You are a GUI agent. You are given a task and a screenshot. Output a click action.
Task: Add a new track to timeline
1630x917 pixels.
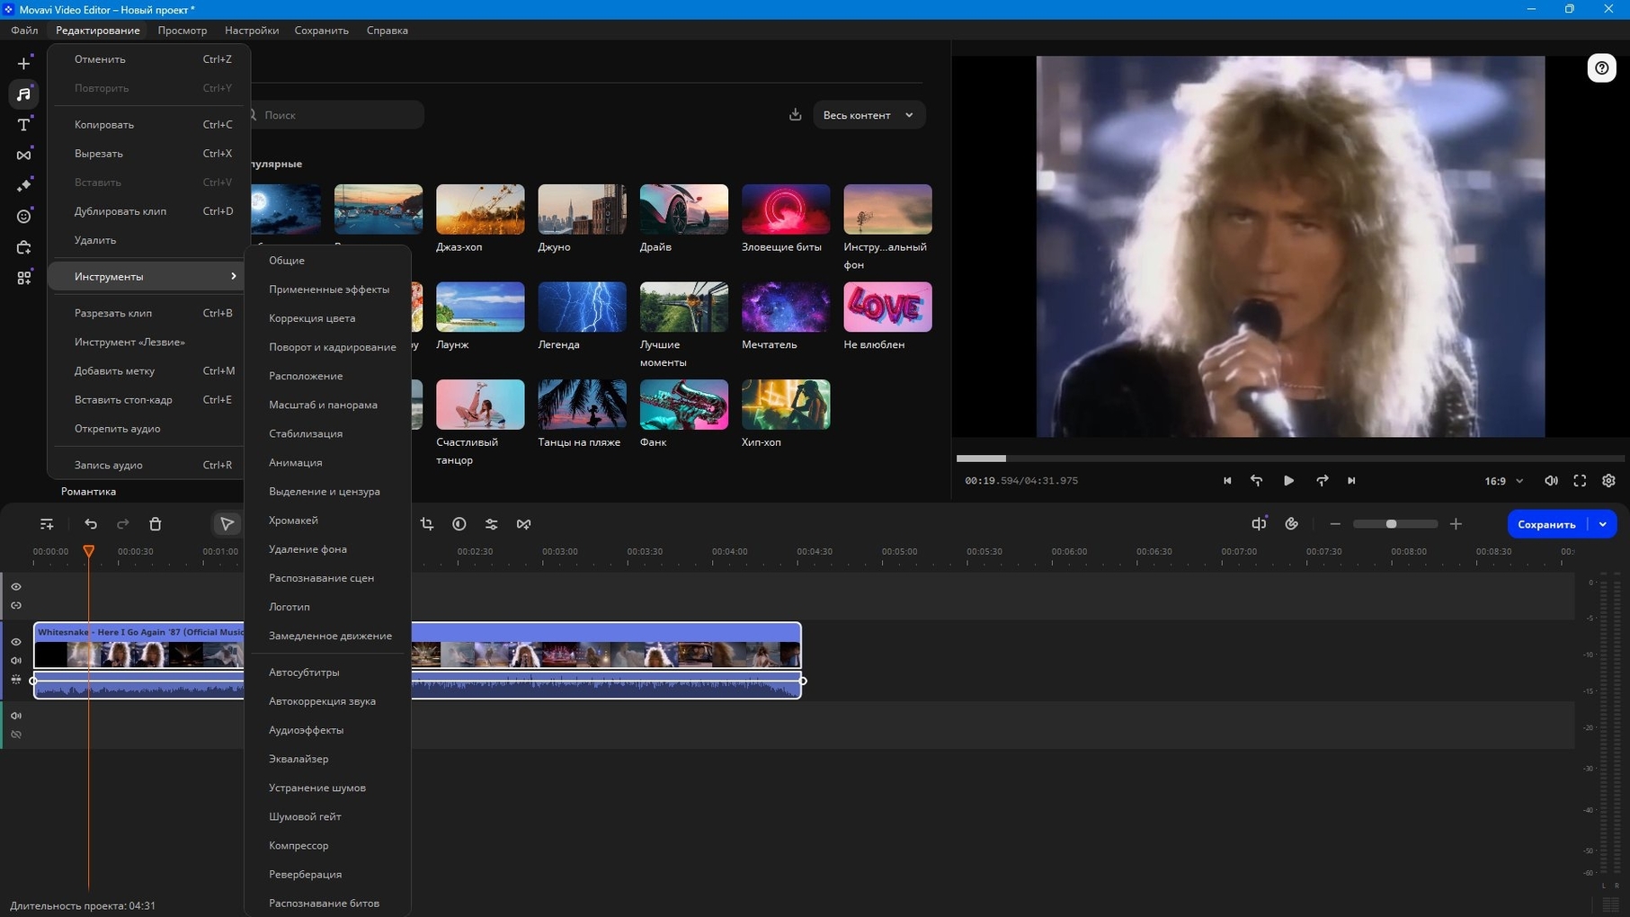pyautogui.click(x=47, y=524)
